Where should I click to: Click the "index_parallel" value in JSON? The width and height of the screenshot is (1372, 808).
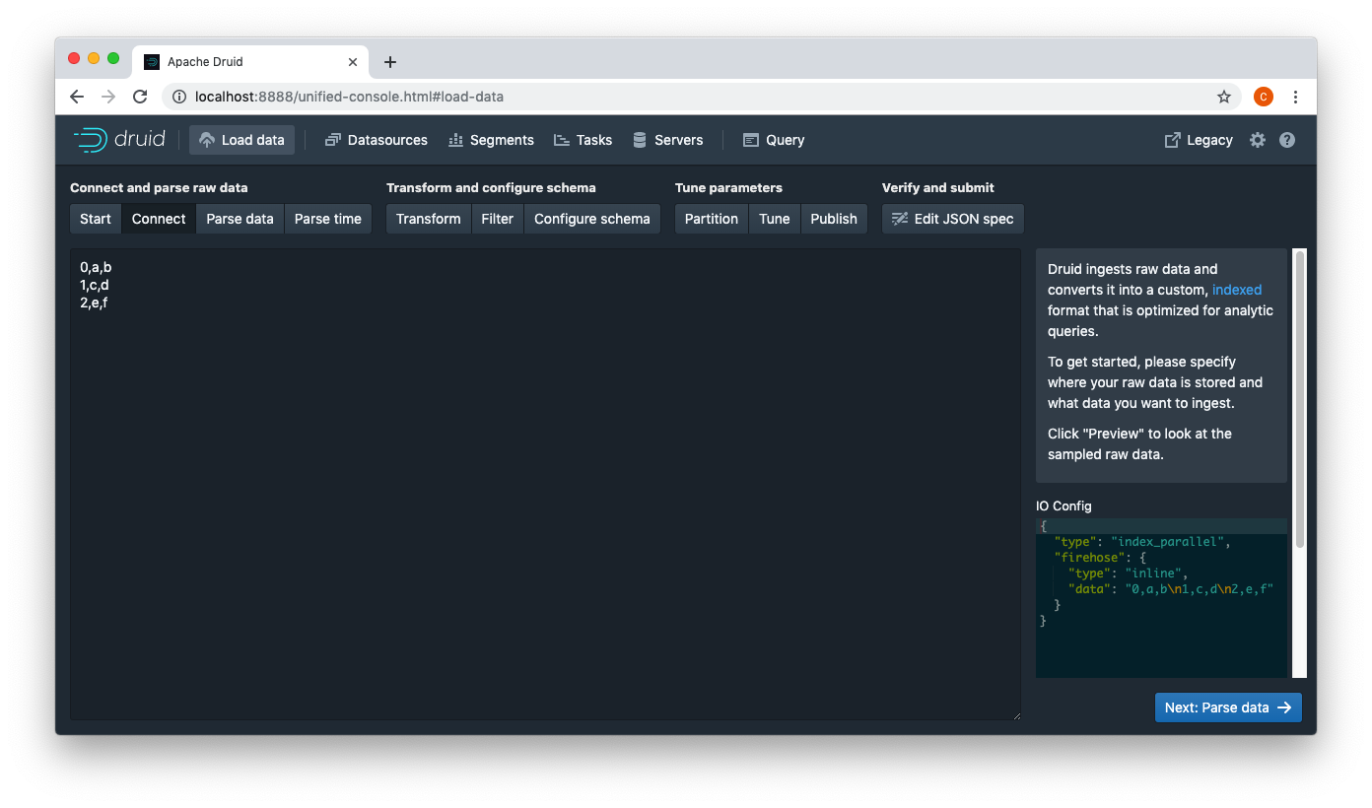1168,542
